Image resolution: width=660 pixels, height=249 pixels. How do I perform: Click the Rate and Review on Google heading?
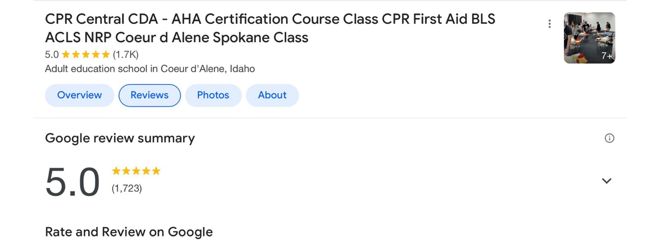[129, 232]
